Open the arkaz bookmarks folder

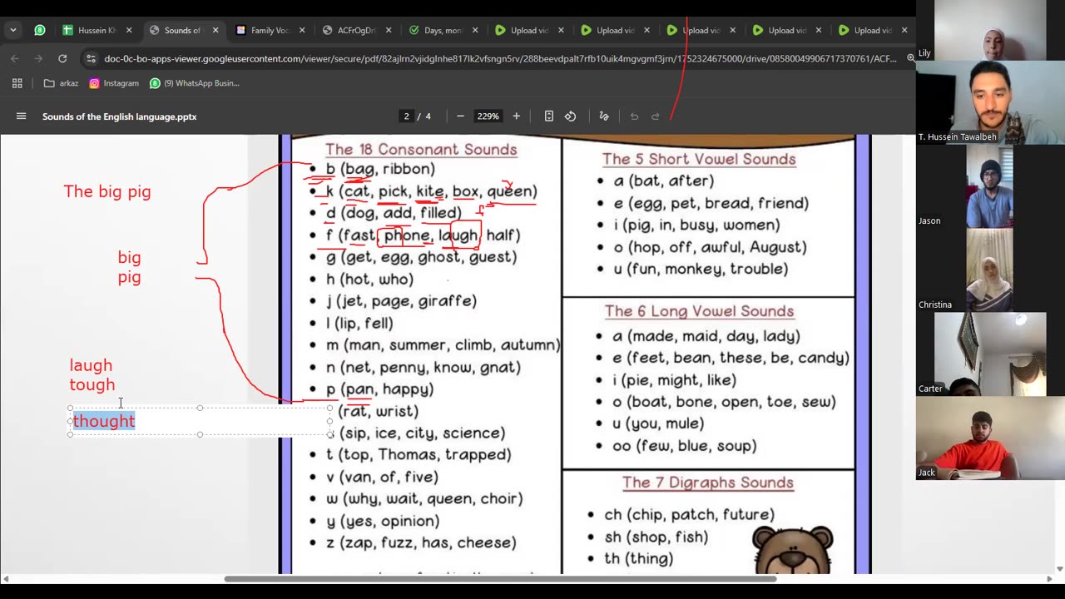pyautogui.click(x=61, y=83)
